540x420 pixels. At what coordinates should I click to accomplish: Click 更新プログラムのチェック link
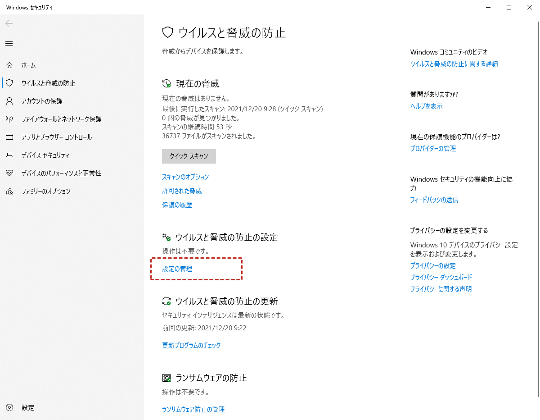pyautogui.click(x=191, y=346)
